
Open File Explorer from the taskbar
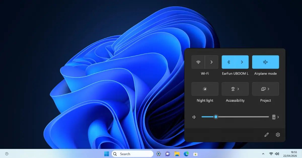(x=176, y=154)
